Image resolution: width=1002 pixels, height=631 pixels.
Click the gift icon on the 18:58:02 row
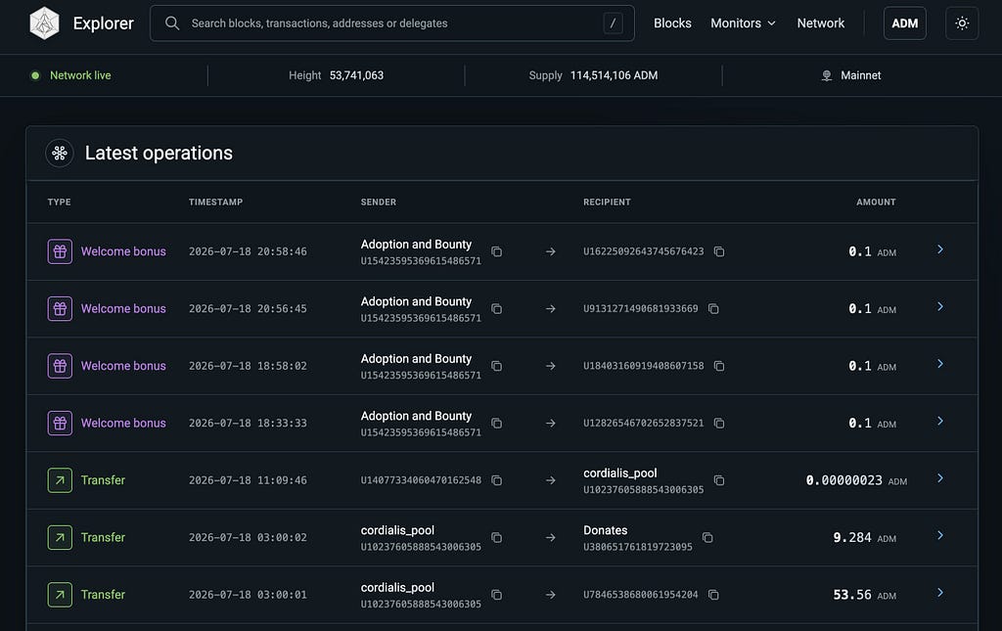tap(60, 366)
